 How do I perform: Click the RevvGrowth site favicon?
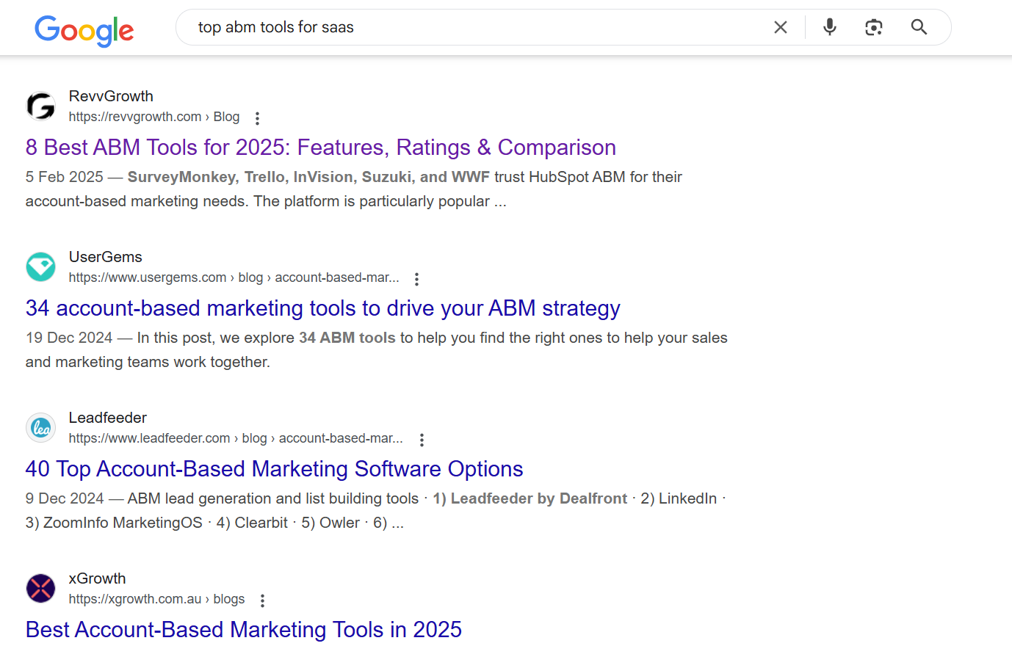tap(40, 106)
